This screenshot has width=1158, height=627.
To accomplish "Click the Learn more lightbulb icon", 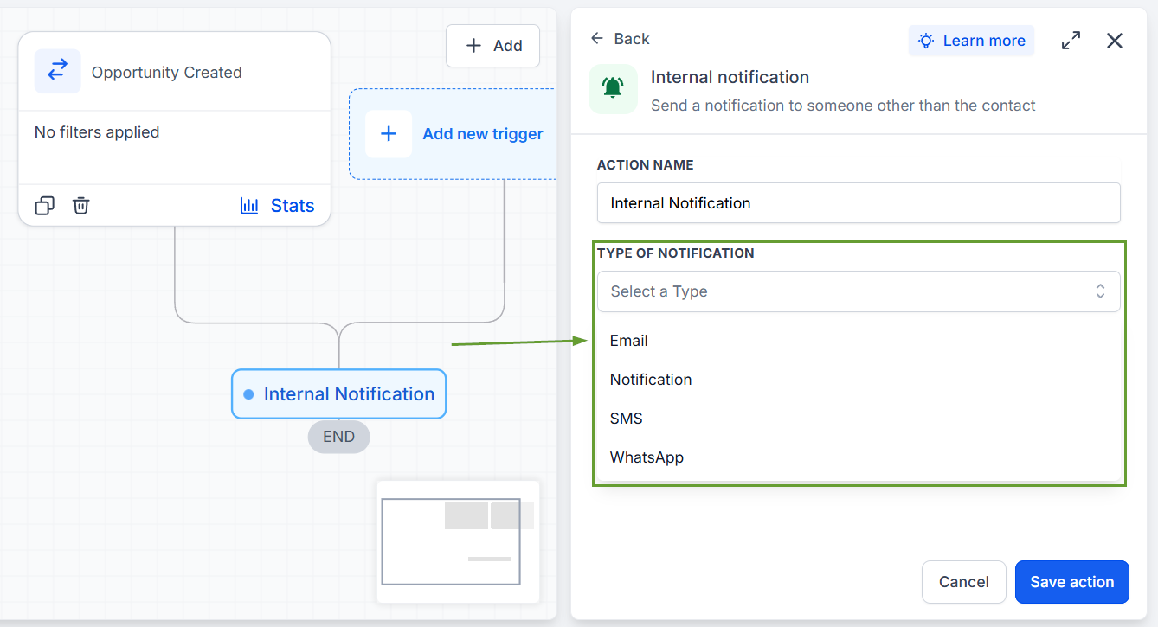I will (926, 41).
